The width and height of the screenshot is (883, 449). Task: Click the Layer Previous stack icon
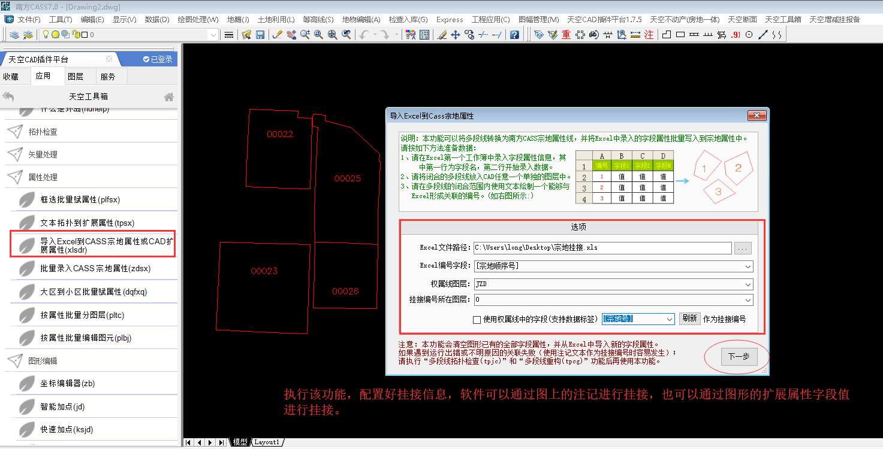tap(28, 35)
